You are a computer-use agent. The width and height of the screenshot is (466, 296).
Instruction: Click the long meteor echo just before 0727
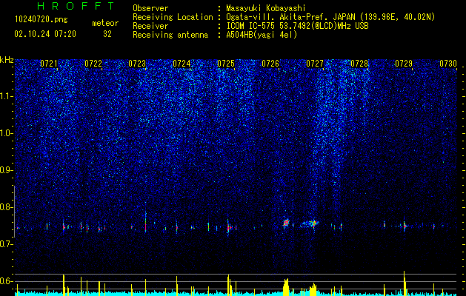[x=310, y=223]
